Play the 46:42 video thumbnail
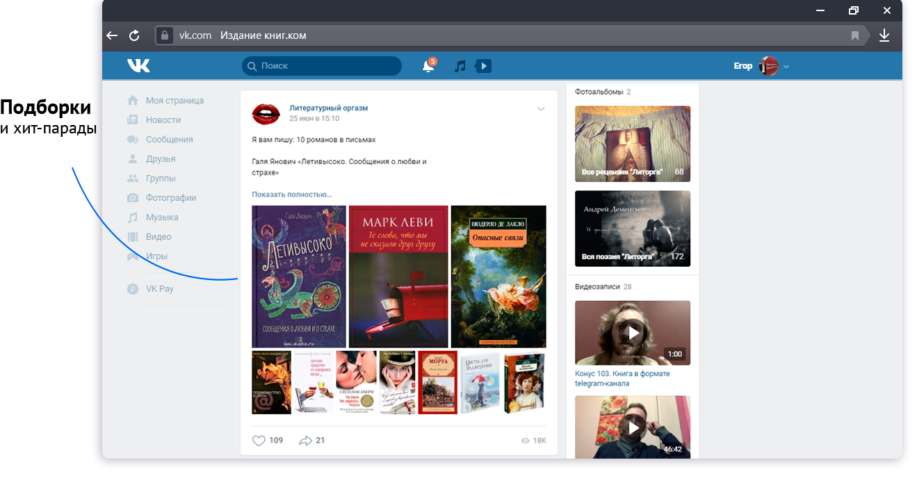This screenshot has height=485, width=917. click(x=633, y=427)
